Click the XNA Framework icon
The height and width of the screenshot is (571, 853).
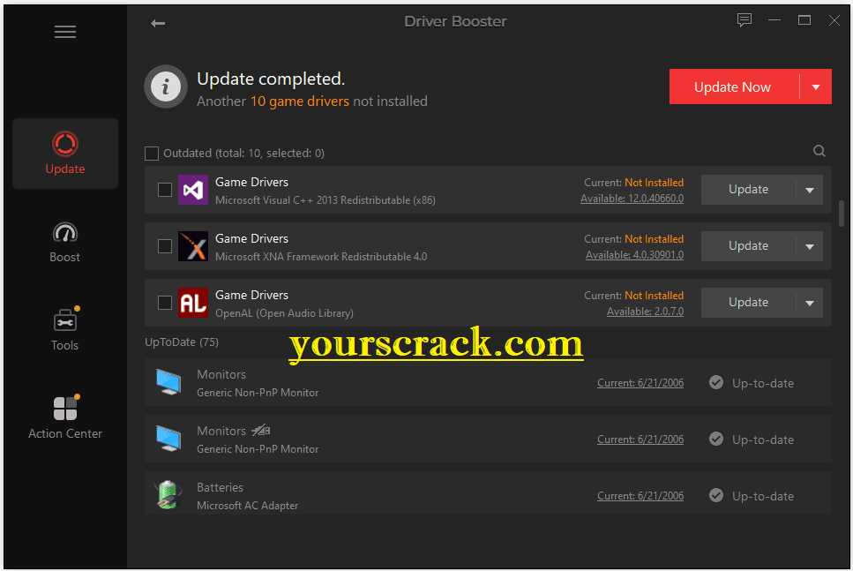[193, 246]
